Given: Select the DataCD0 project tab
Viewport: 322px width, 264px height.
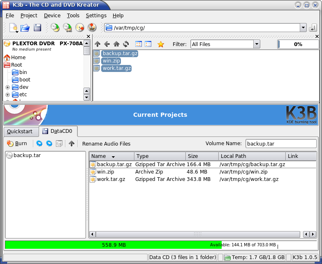Looking at the screenshot, I should pyautogui.click(x=58, y=131).
